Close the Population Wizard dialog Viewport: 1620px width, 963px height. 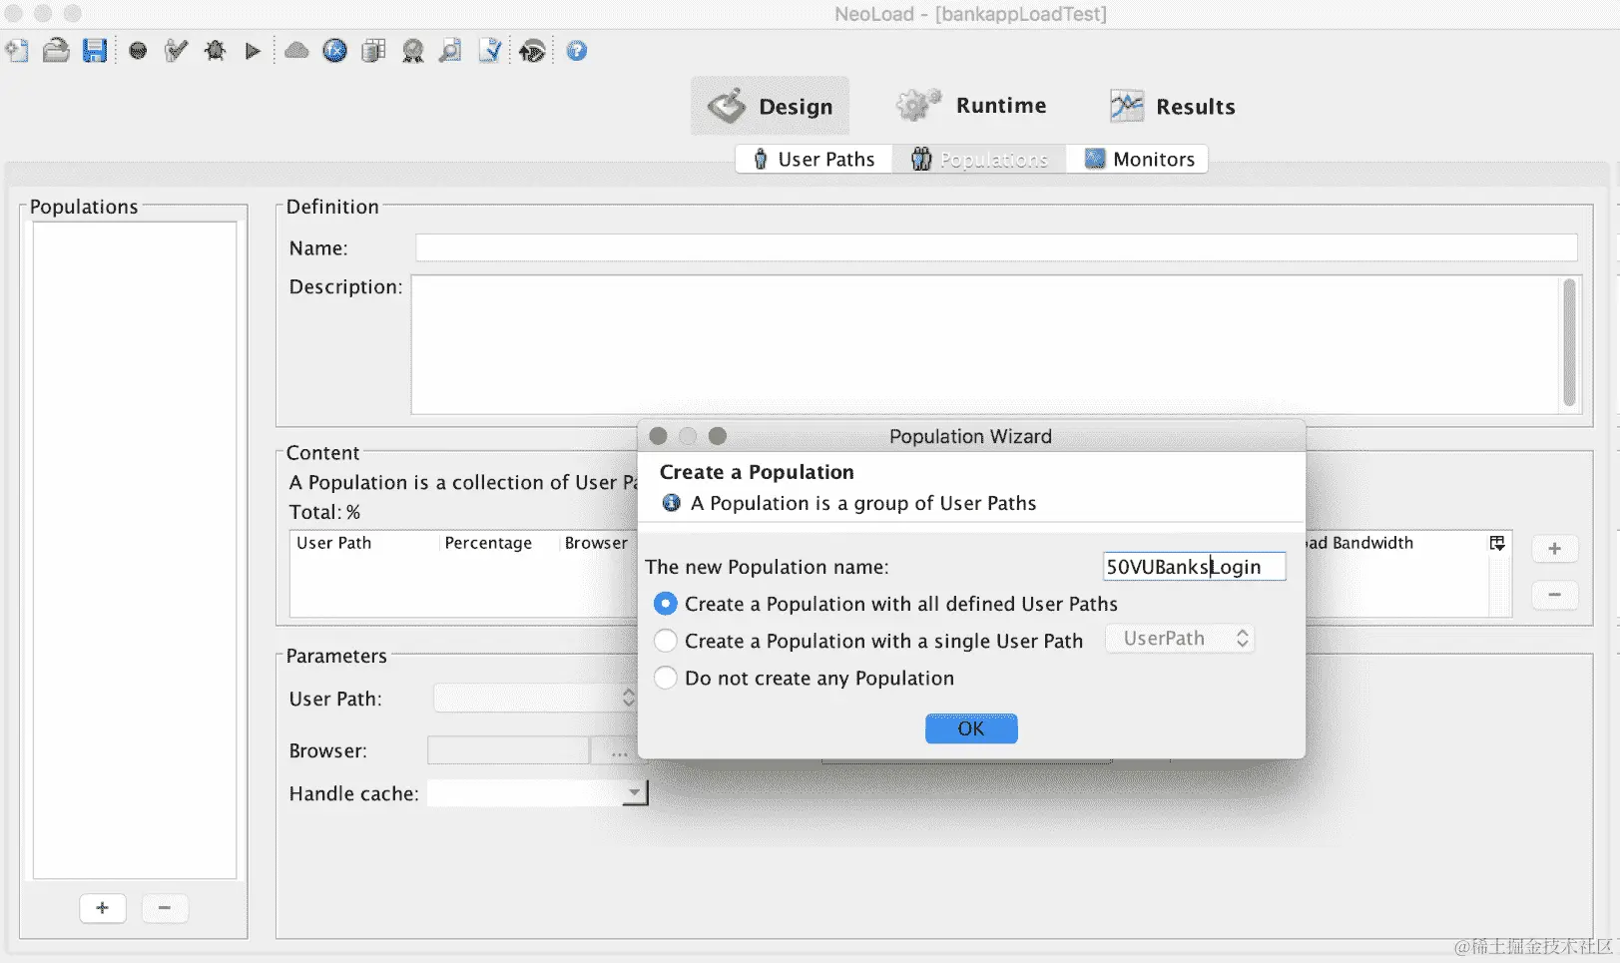coord(658,436)
